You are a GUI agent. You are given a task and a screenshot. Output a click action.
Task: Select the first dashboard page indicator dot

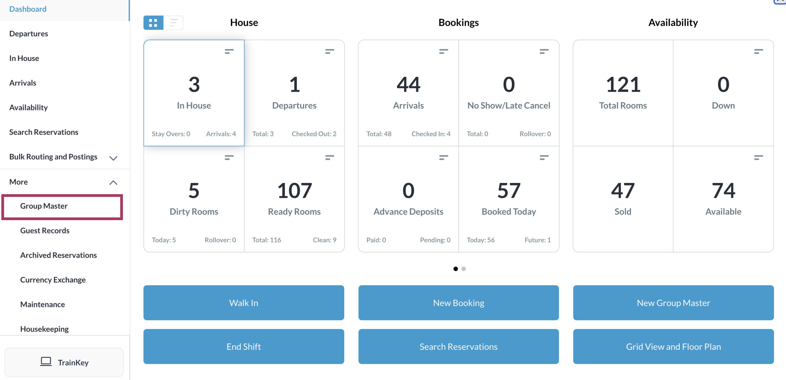455,269
